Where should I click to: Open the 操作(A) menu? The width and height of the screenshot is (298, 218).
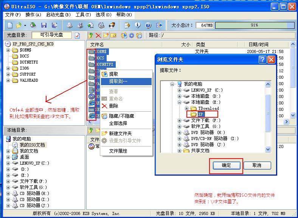[33, 15]
